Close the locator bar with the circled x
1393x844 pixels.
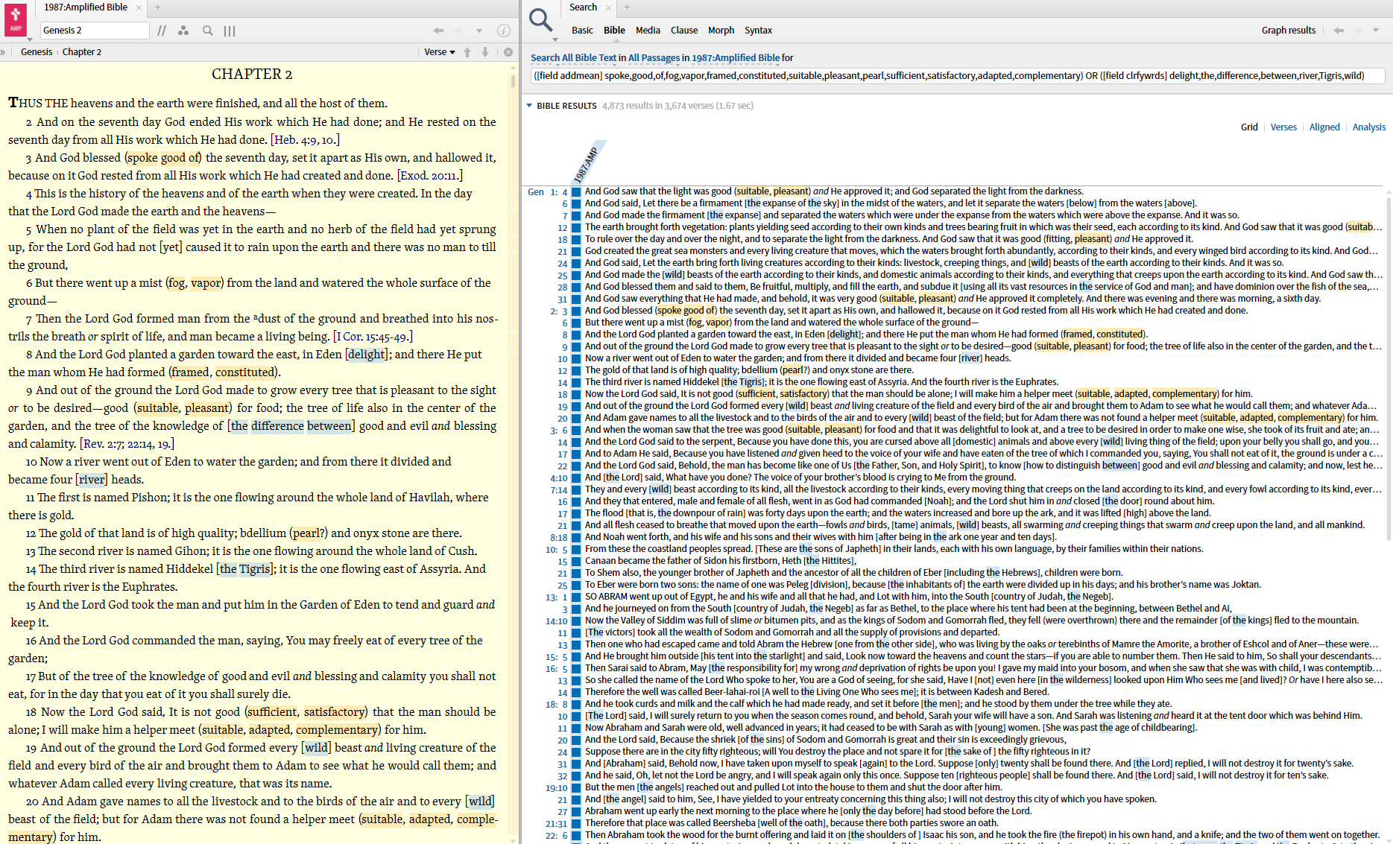click(x=508, y=52)
